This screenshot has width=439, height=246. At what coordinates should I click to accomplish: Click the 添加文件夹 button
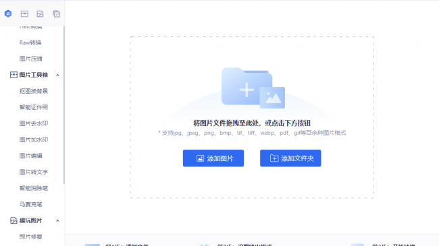(x=290, y=158)
